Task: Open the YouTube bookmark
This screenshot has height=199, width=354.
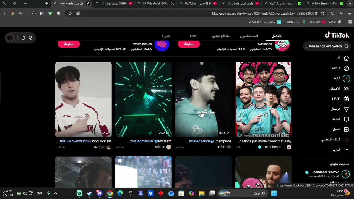Action: [317, 22]
